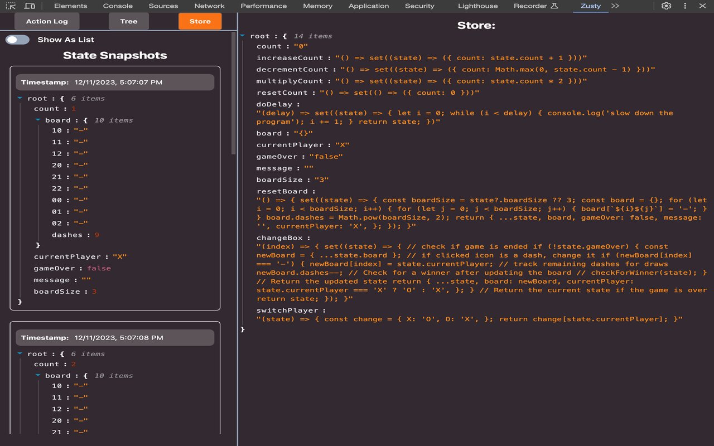Screen dimensions: 714x446
Task: Select the switchPlayer key in Store
Action: [287, 311]
